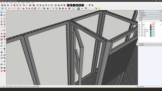Image resolution: width=162 pixels, height=91 pixels.
Task: Select the Push/Pull tool in the second toolbar row
Action: pyautogui.click(x=24, y=8)
